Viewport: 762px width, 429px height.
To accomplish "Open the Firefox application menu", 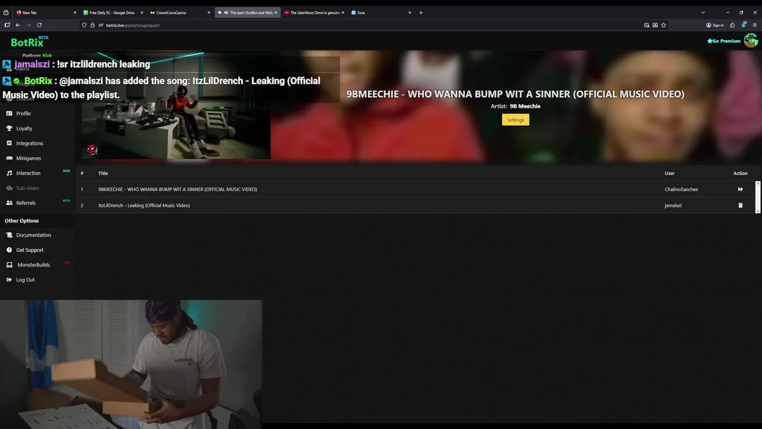I will 755,25.
